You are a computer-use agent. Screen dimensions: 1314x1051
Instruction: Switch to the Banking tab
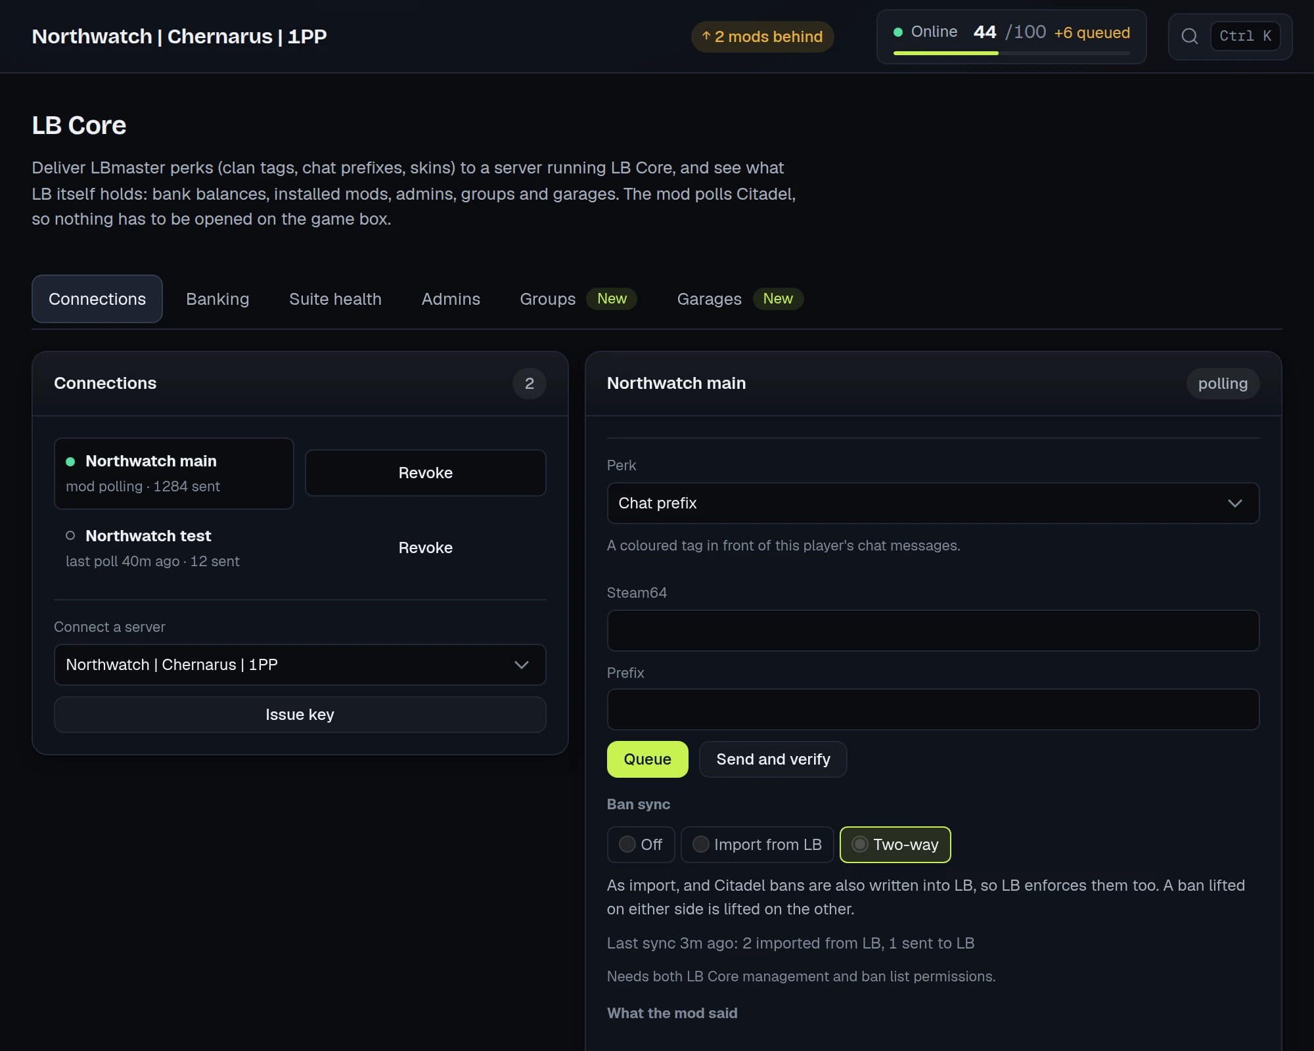(217, 299)
